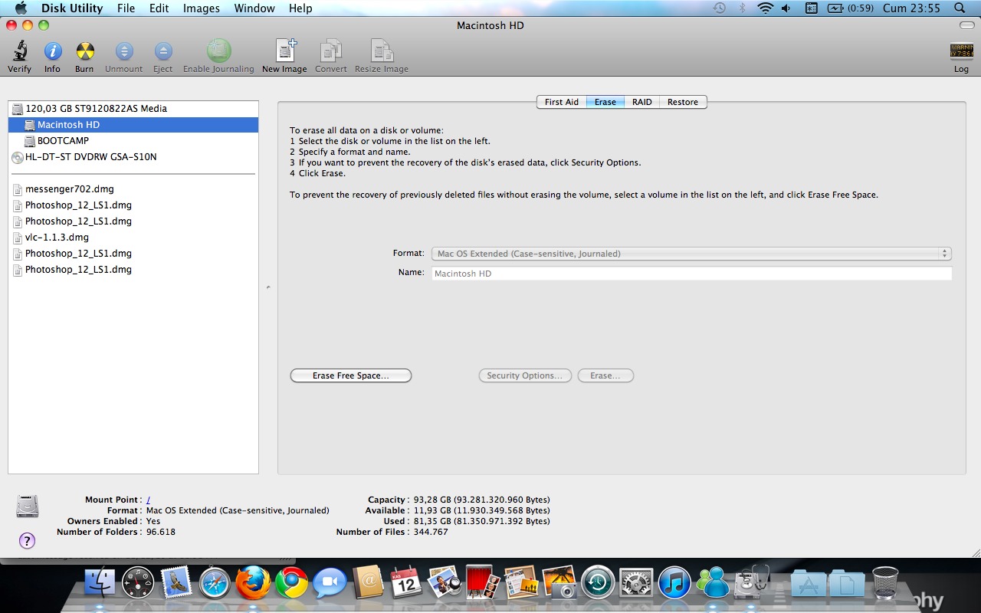Viewport: 981px width, 613px height.
Task: Open the Spotlight search magnifier
Action: coord(960,8)
